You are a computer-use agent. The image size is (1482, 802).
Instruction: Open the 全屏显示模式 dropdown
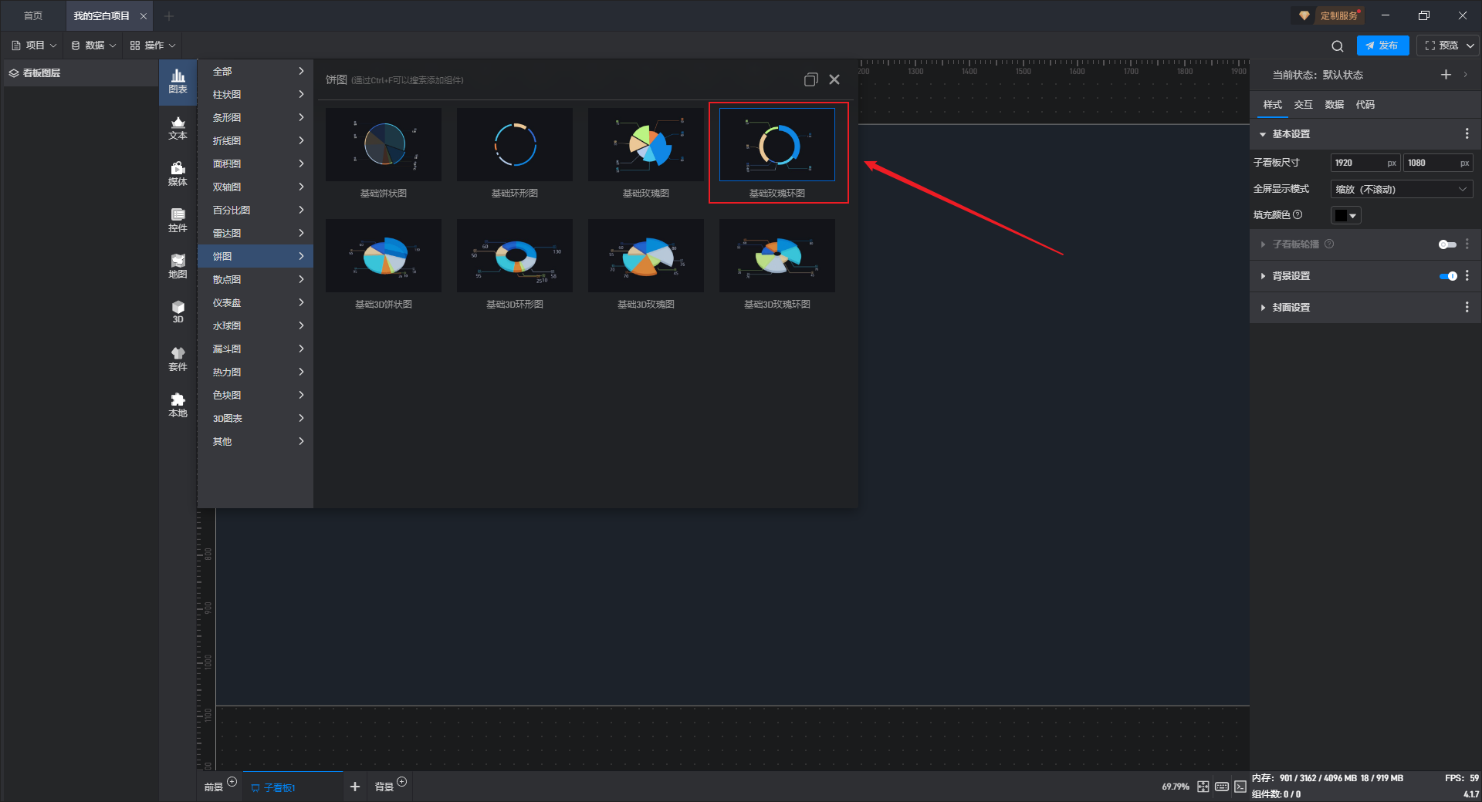[x=1402, y=190]
